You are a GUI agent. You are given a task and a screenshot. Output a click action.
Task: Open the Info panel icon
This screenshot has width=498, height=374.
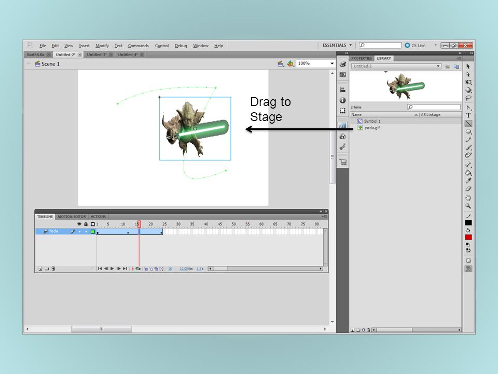point(342,100)
